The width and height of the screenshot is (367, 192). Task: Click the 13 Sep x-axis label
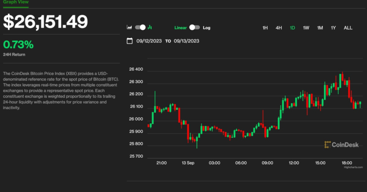coord(188,163)
